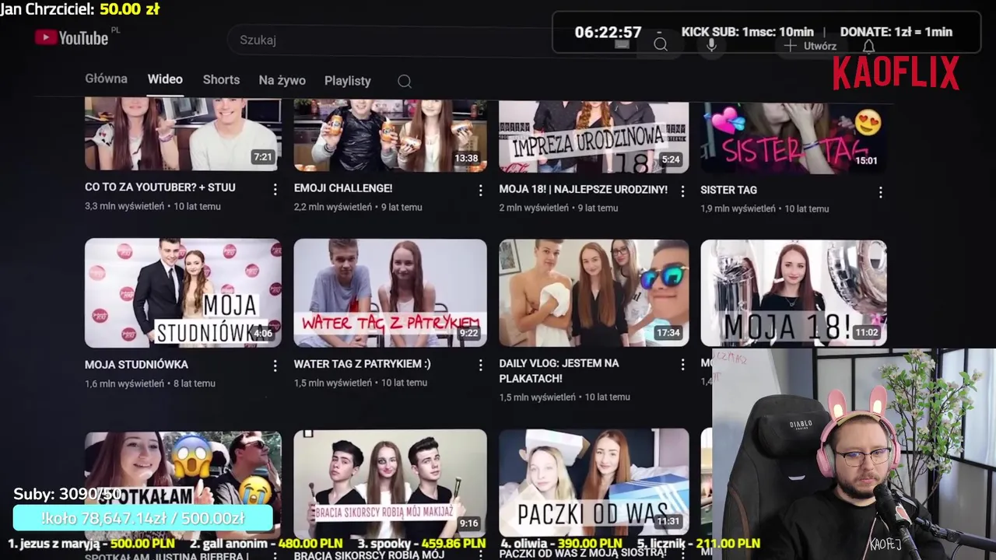Open the CO TO ZA YOUTUBER thumbnail

pyautogui.click(x=183, y=134)
